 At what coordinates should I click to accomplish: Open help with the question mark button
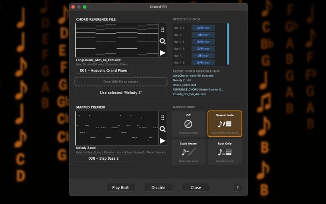[x=237, y=187]
